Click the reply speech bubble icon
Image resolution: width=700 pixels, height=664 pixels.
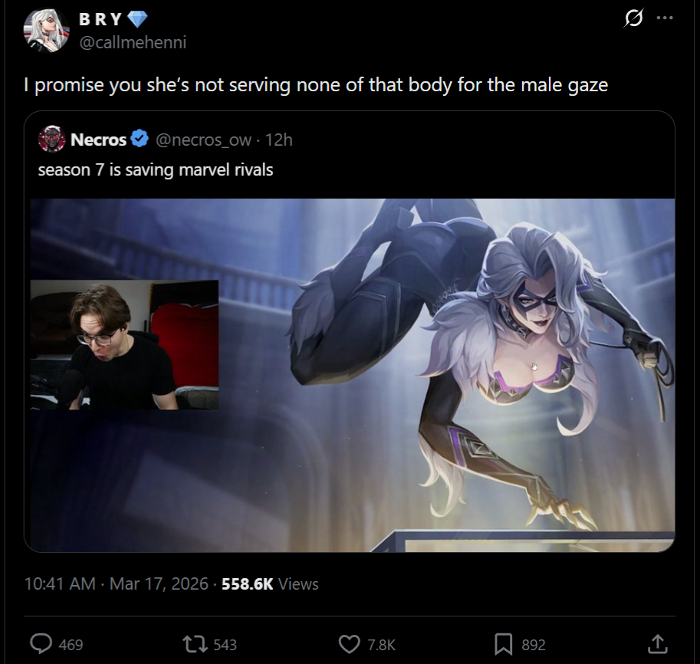point(41,644)
